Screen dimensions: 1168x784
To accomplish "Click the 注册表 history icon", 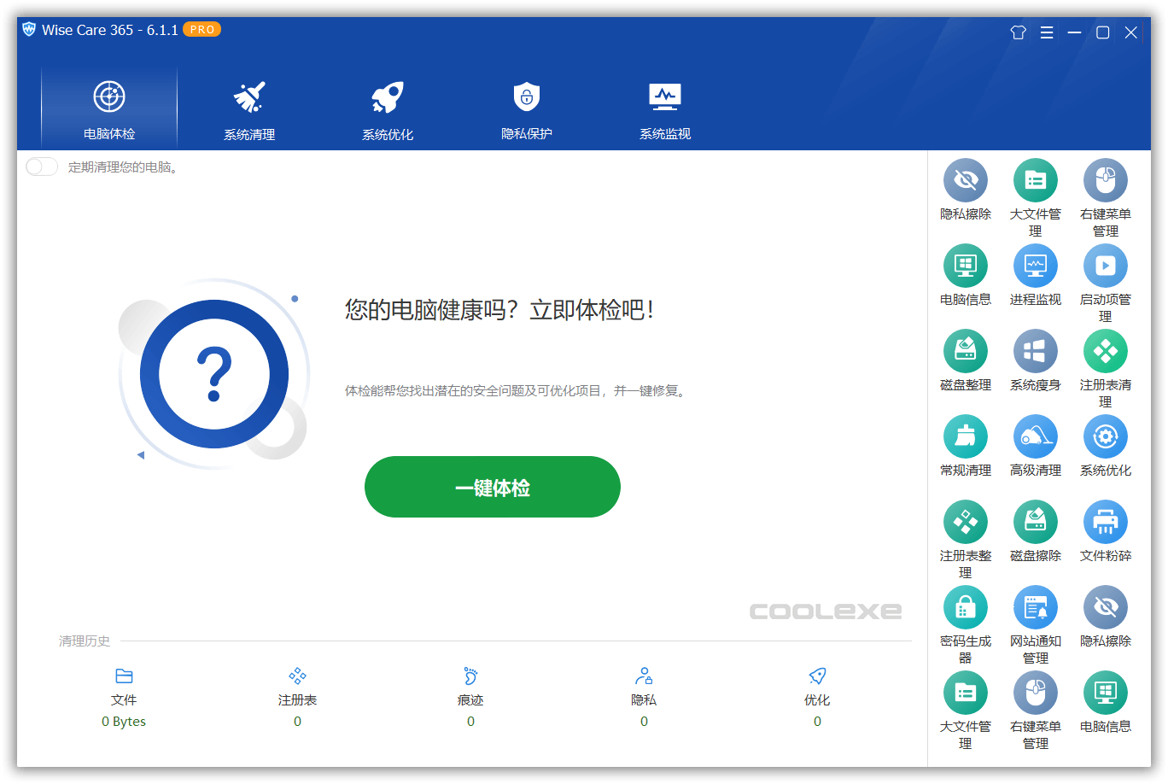I will coord(297,676).
